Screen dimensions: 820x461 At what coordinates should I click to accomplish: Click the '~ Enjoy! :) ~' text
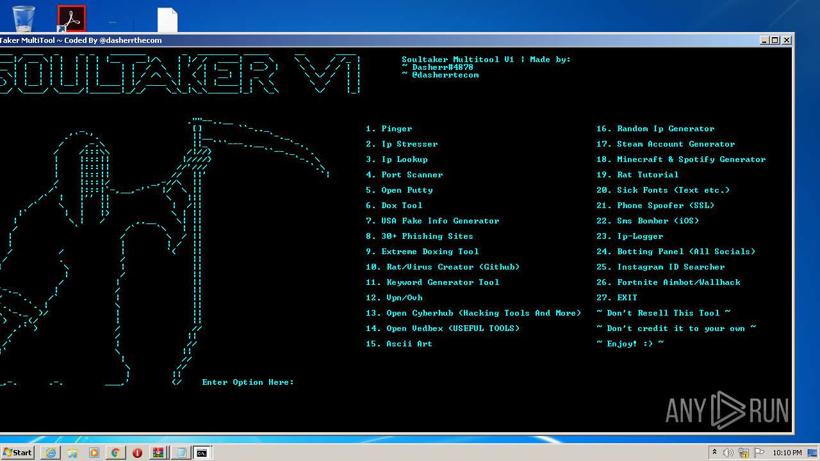tap(630, 344)
